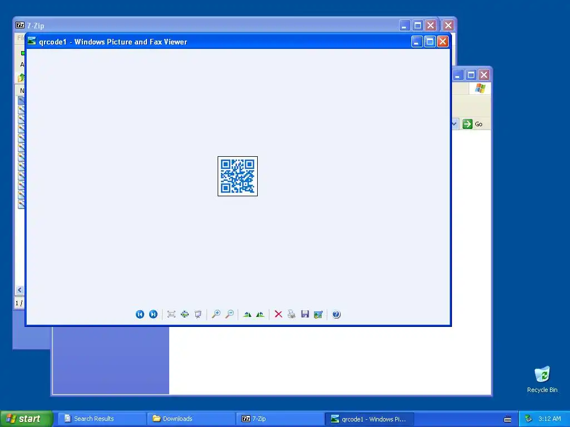Click the Picture Viewer title bar icon

[32, 41]
